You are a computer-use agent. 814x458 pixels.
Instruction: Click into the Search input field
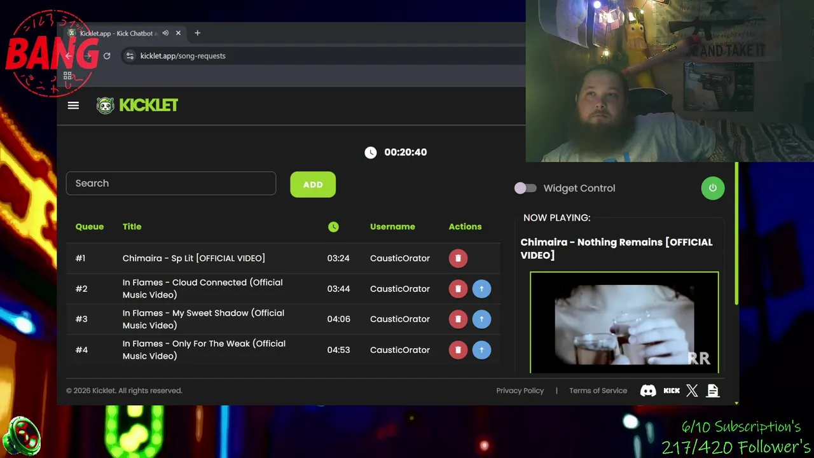[171, 183]
